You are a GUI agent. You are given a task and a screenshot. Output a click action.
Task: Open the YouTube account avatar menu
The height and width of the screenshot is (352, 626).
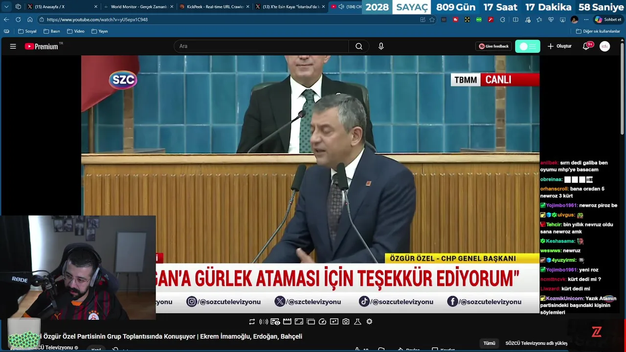click(605, 46)
